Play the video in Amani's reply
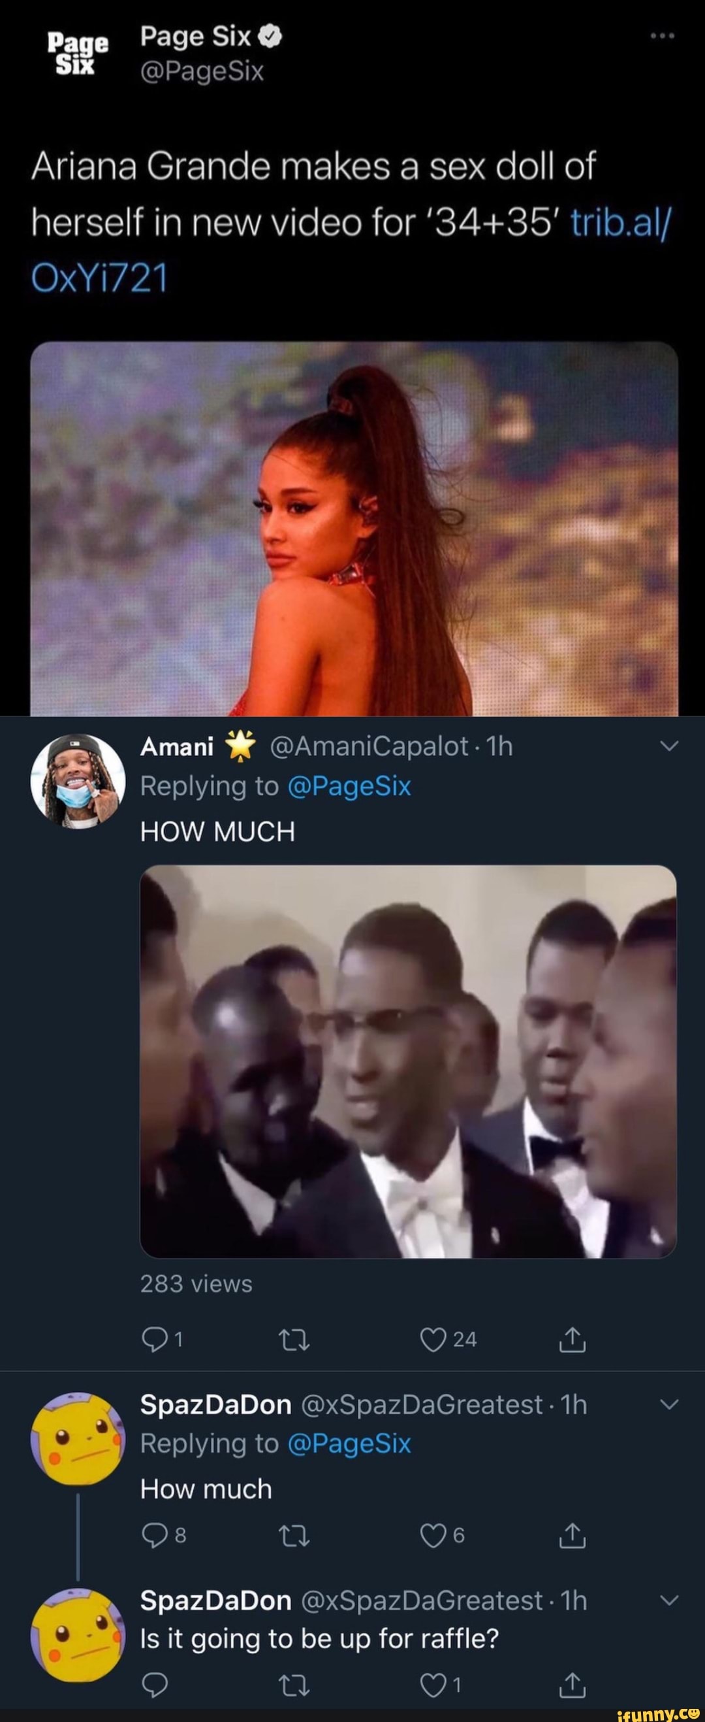The width and height of the screenshot is (705, 1722). click(x=408, y=1061)
